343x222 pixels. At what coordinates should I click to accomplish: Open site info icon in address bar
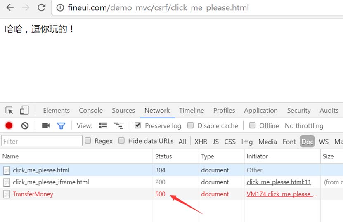[60, 8]
